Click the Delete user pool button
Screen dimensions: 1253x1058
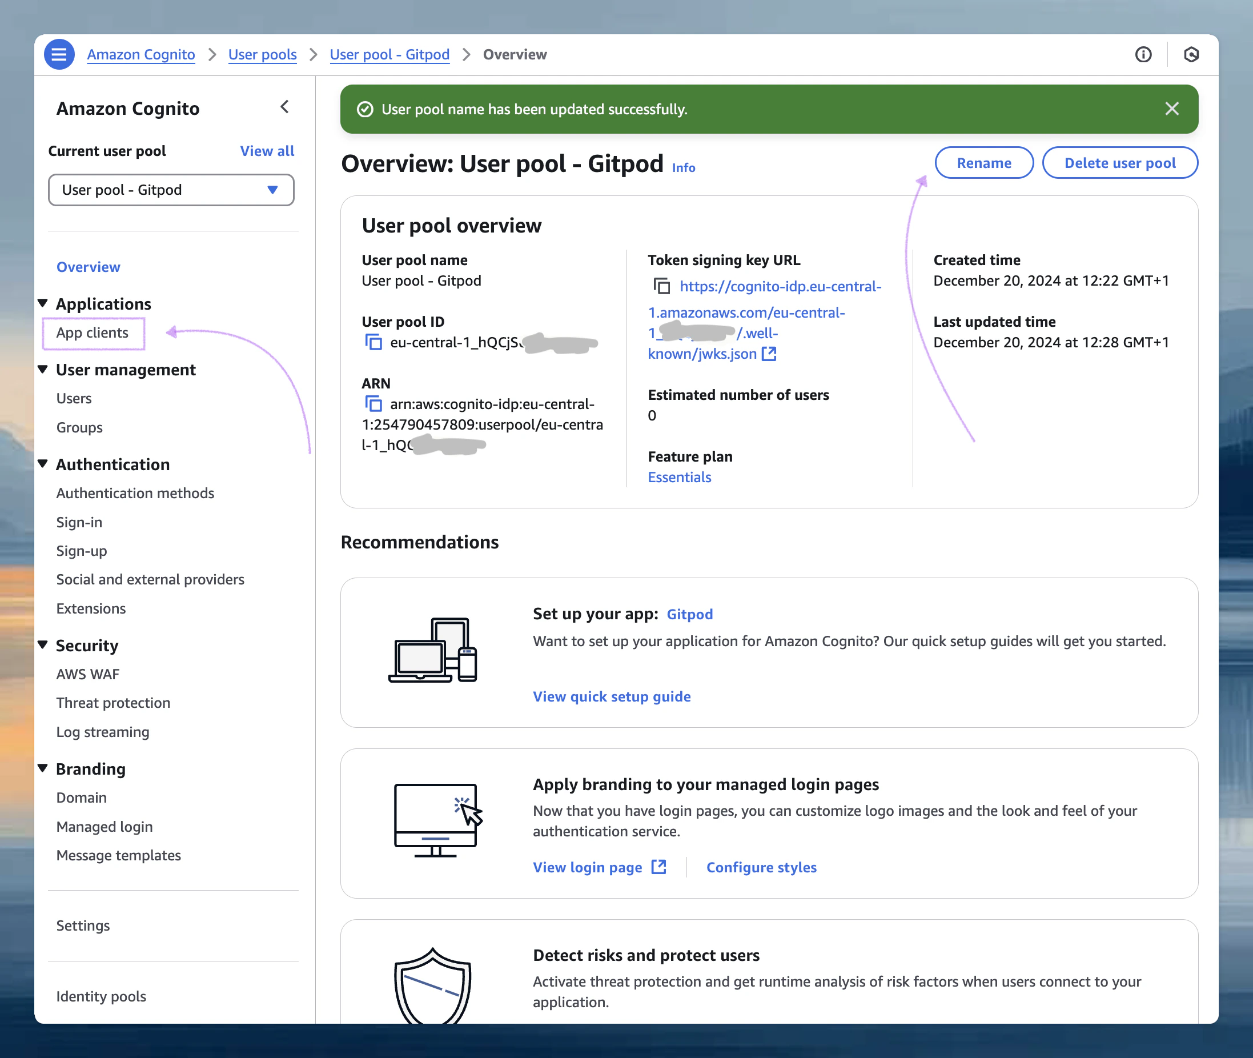coord(1120,163)
